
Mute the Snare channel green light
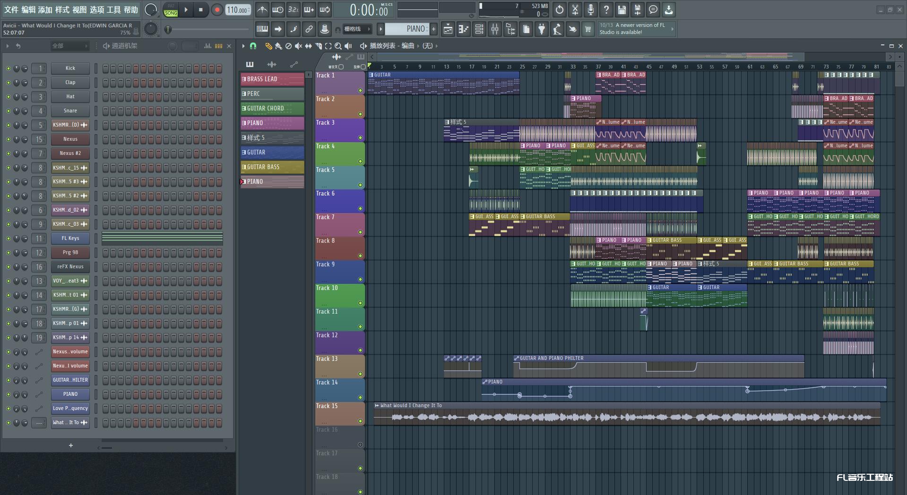click(8, 111)
